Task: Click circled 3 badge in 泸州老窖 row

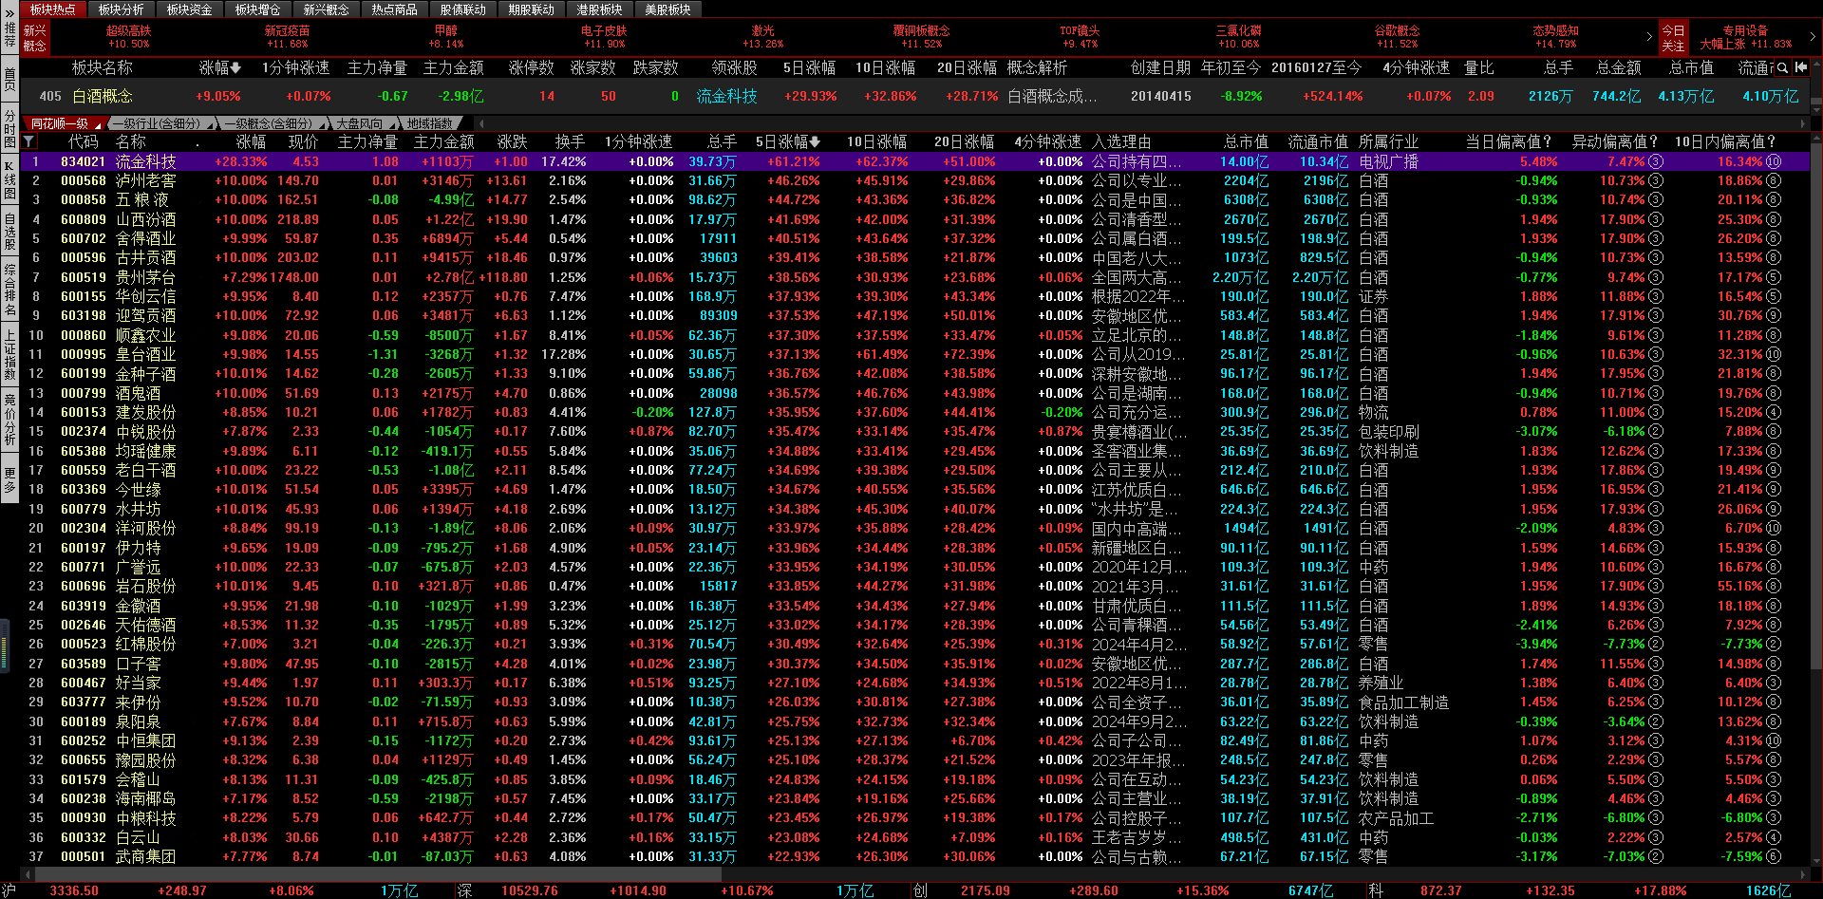Action: pos(1656,180)
